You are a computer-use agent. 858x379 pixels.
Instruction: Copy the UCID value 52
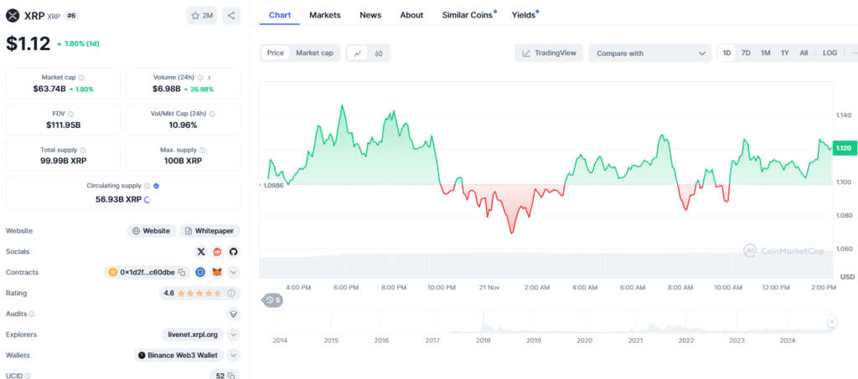click(x=231, y=376)
